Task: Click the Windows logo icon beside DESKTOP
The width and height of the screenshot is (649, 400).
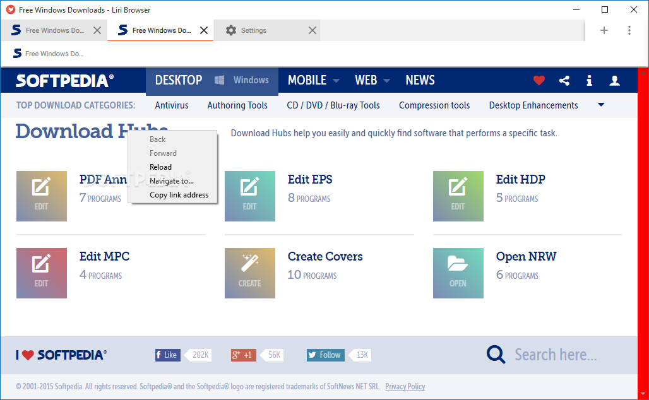Action: point(219,80)
